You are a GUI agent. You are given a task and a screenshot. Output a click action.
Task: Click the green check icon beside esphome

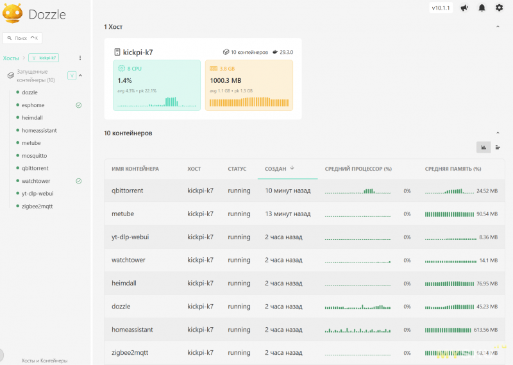[x=79, y=105]
